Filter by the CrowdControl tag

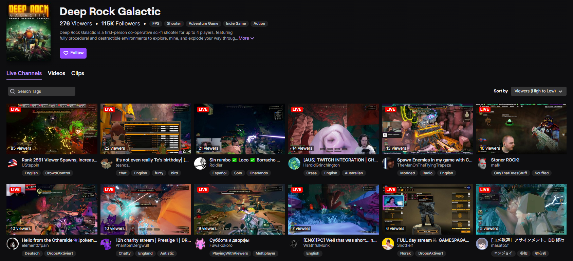click(58, 173)
